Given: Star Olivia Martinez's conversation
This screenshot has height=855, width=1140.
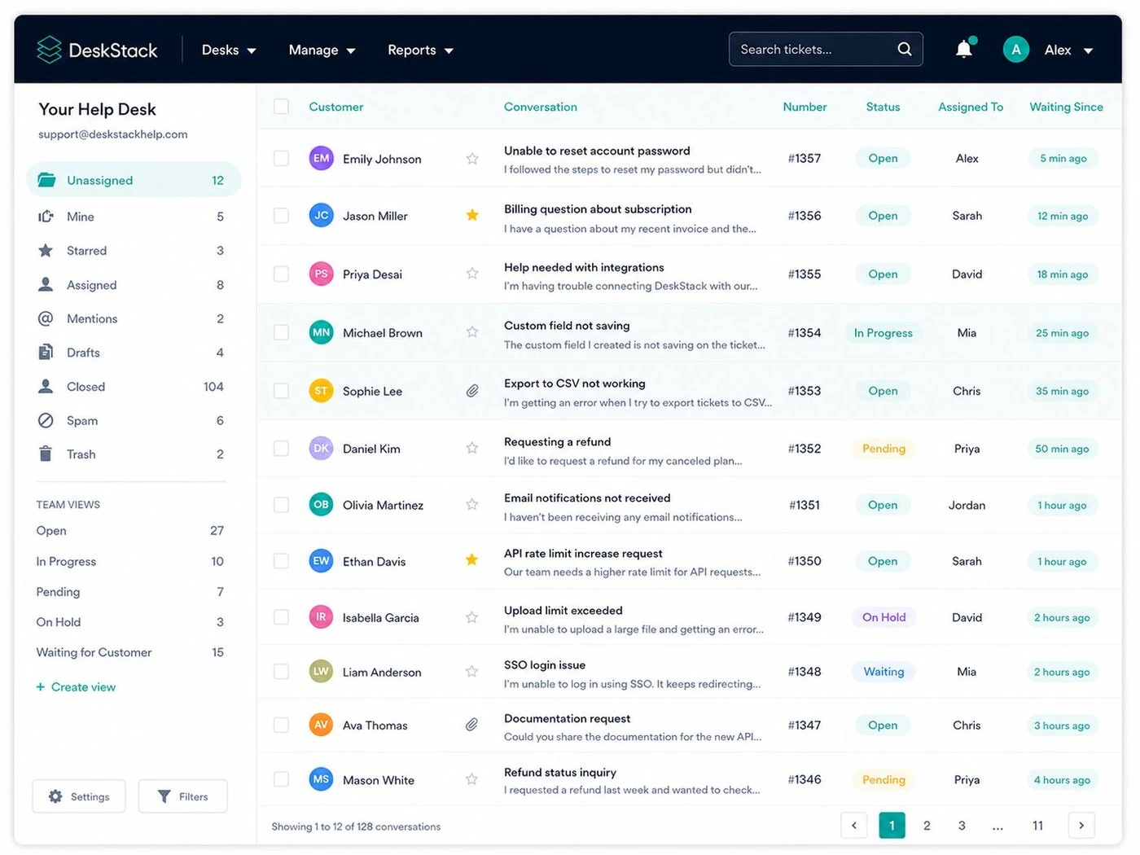Looking at the screenshot, I should coord(472,504).
